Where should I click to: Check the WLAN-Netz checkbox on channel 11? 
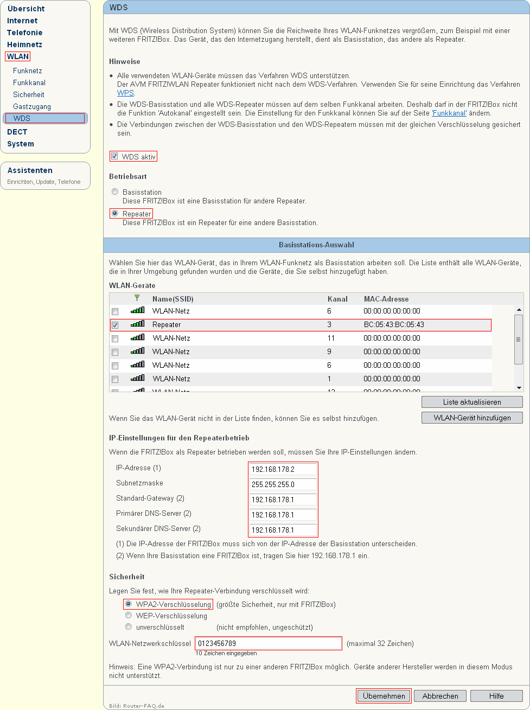114,338
